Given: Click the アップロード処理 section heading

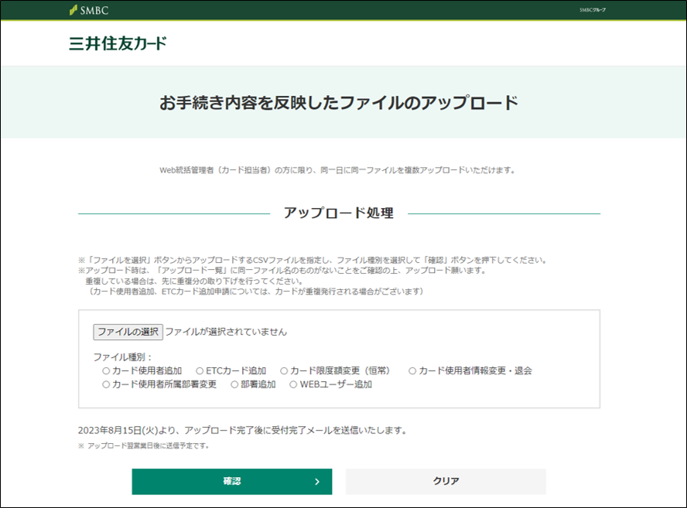Looking at the screenshot, I should (339, 213).
